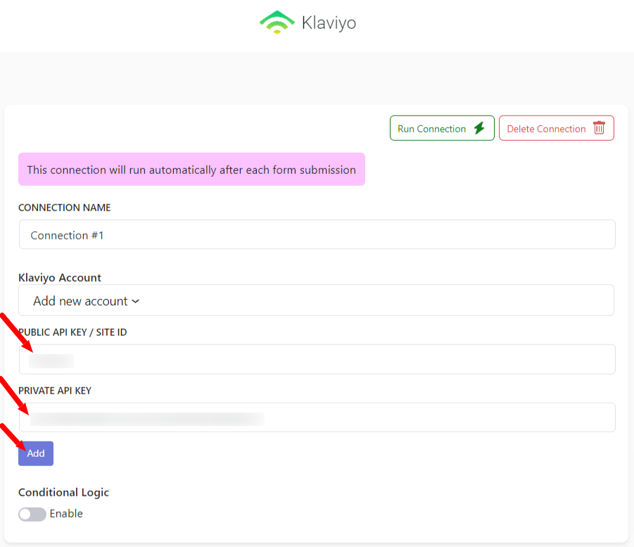Image resolution: width=634 pixels, height=547 pixels.
Task: Click the Conditional Logic heading
Action: (64, 492)
